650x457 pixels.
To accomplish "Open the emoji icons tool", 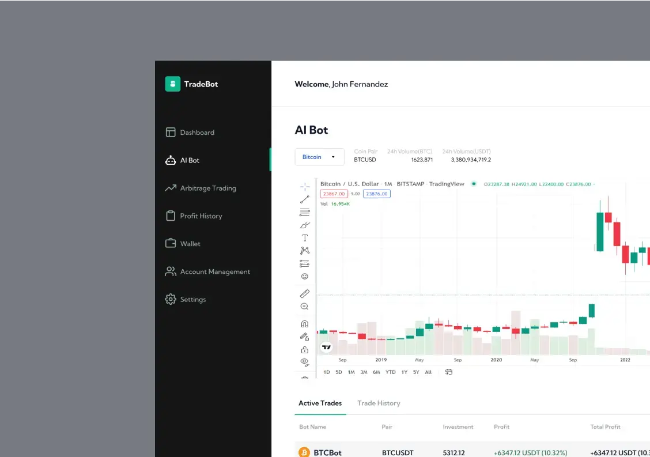I will point(305,277).
